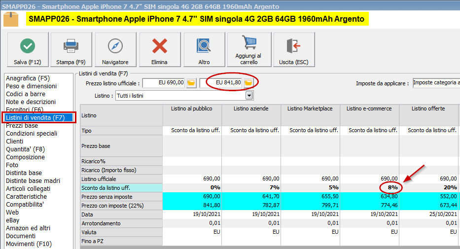
Task: Select Anagrafica (F5) in sidebar
Action: [28, 78]
